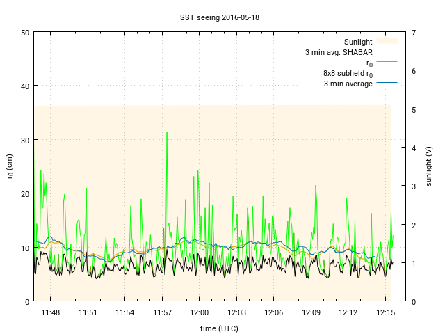445x334 pixels.
Task: Select the 12:00 time tick label
Action: coord(200,312)
